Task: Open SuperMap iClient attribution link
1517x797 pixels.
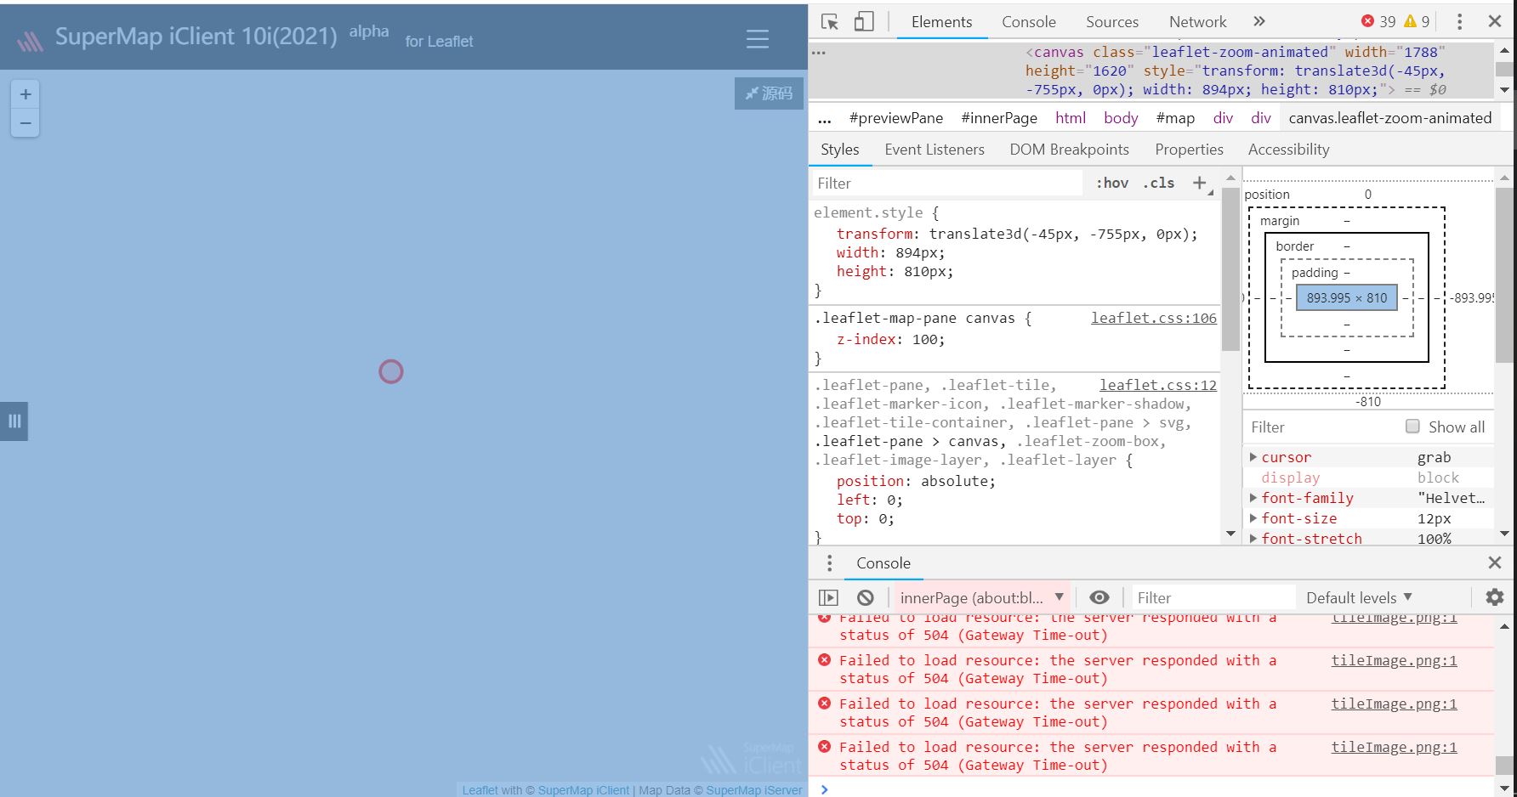Action: [583, 790]
